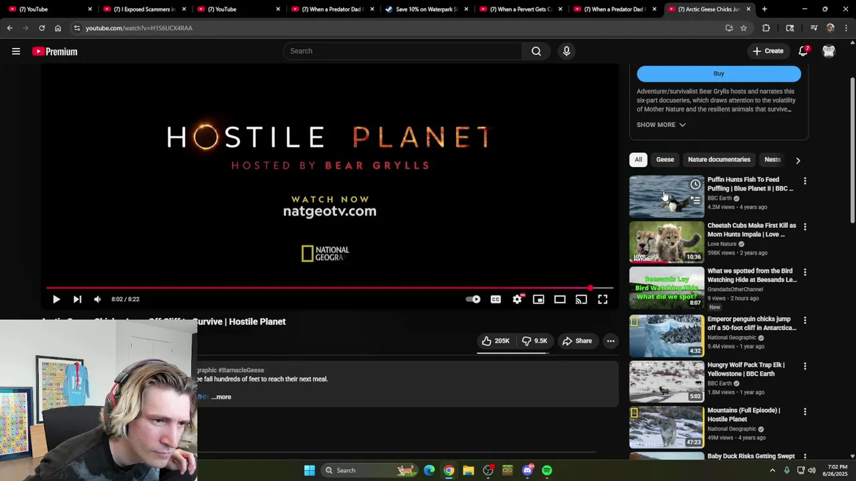Mute the video volume

pos(98,299)
